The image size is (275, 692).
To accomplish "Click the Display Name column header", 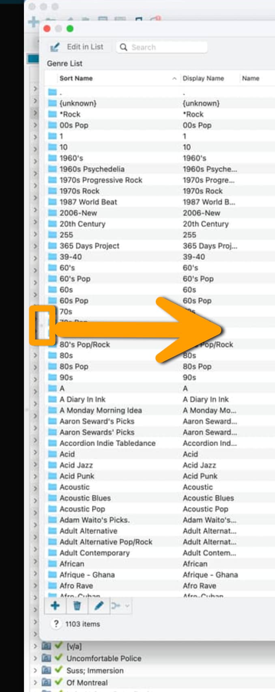I will (x=203, y=78).
